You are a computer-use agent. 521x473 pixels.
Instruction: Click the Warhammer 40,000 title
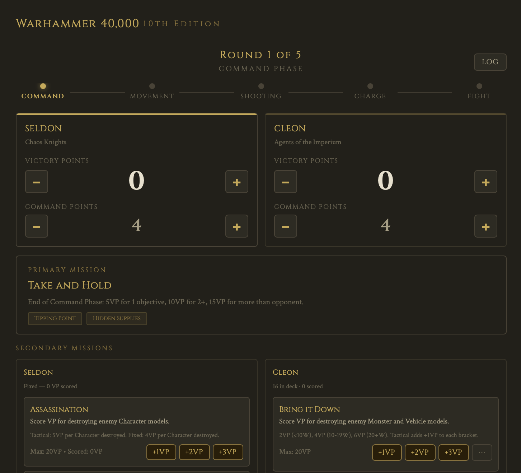point(78,24)
